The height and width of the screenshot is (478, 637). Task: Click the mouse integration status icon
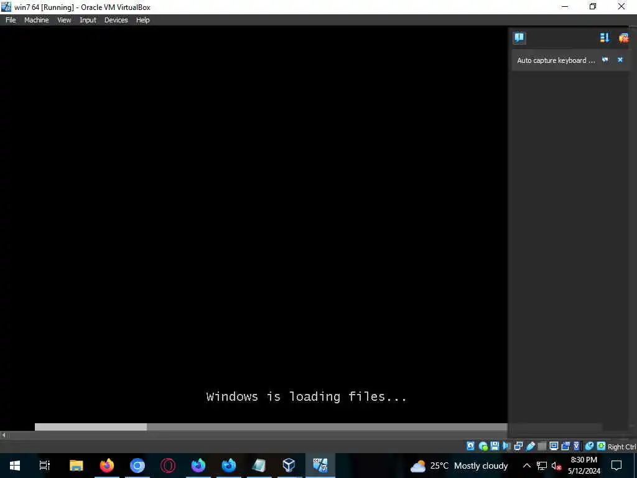click(589, 446)
